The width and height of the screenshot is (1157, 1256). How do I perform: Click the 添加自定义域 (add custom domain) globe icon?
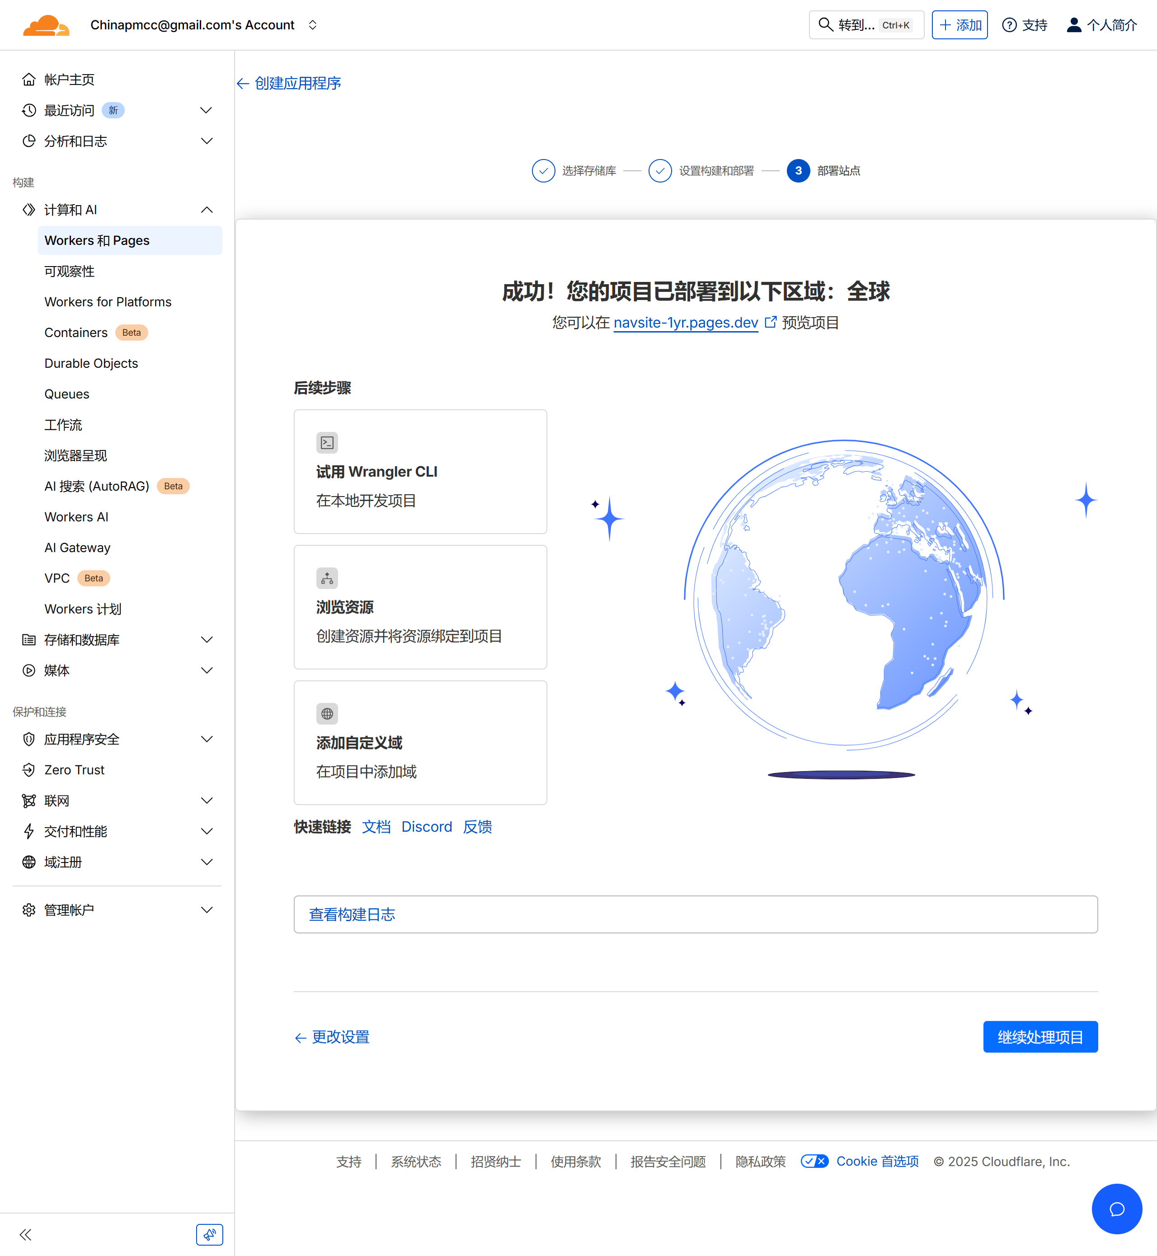[x=327, y=713]
